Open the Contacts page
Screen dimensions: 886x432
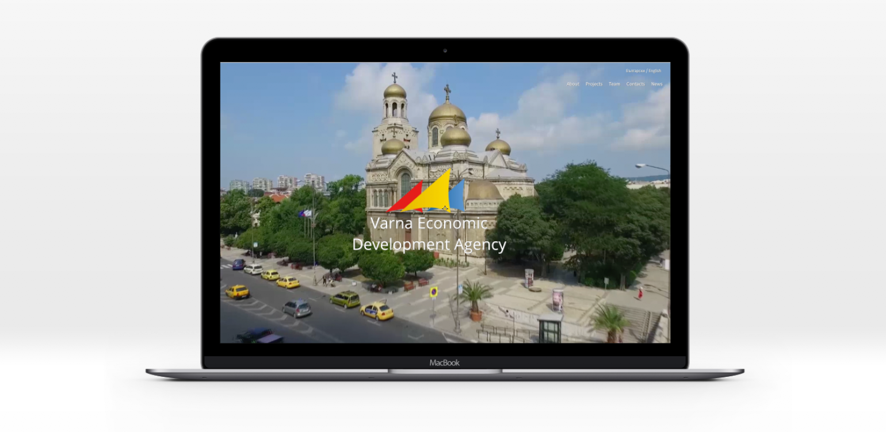click(x=636, y=84)
